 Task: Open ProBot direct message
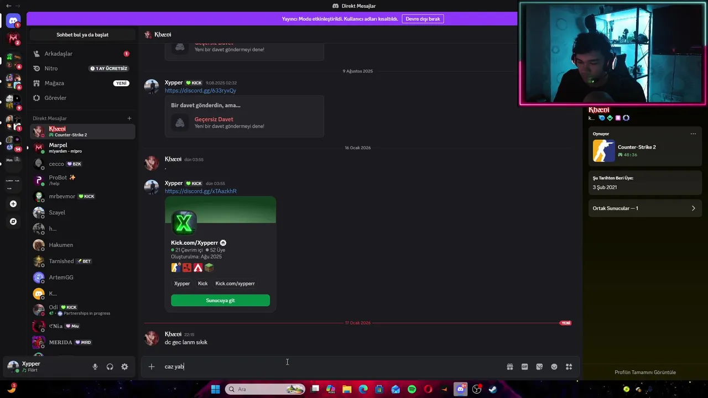82,180
